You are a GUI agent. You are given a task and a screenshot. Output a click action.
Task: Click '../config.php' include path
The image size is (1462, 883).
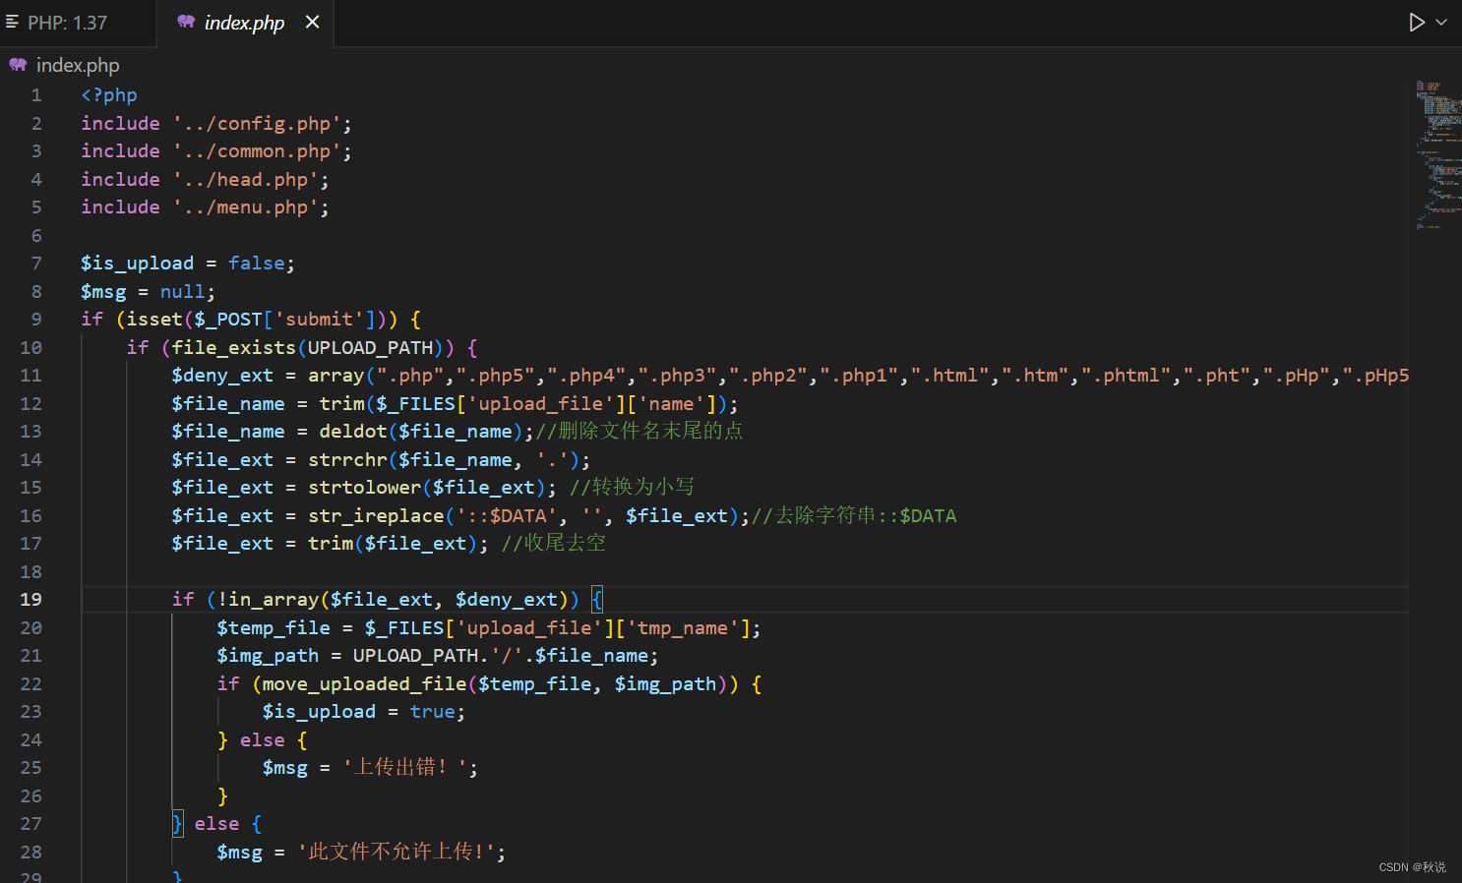[x=257, y=124]
